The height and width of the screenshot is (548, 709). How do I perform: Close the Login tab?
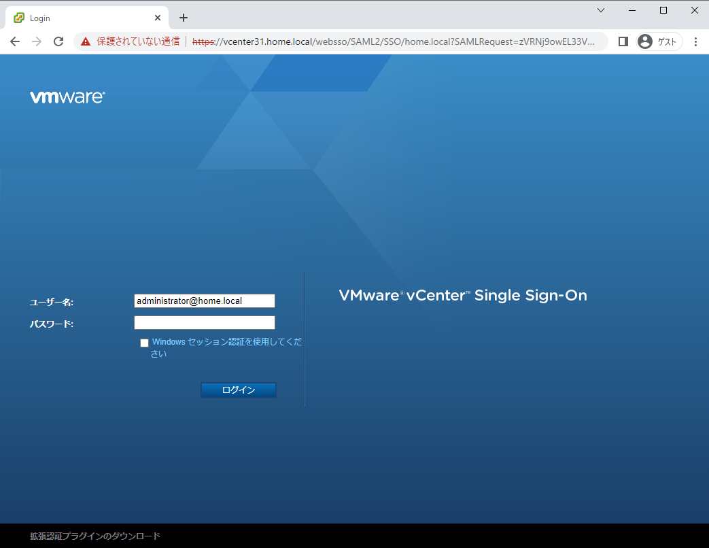pos(157,18)
